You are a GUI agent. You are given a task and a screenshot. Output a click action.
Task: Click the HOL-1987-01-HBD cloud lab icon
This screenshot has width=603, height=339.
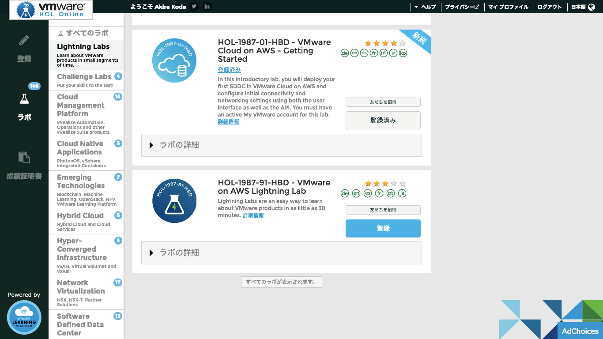click(x=174, y=60)
